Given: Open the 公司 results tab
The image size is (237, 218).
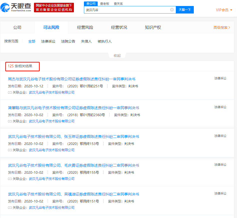Looking at the screenshot, I should click(17, 28).
